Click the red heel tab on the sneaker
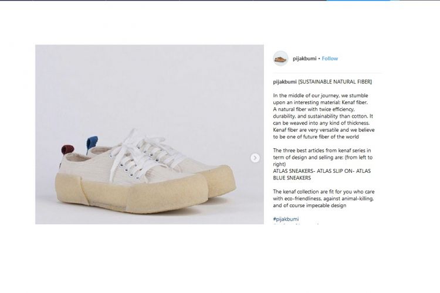Image resolution: width=440 pixels, height=293 pixels. [x=67, y=149]
